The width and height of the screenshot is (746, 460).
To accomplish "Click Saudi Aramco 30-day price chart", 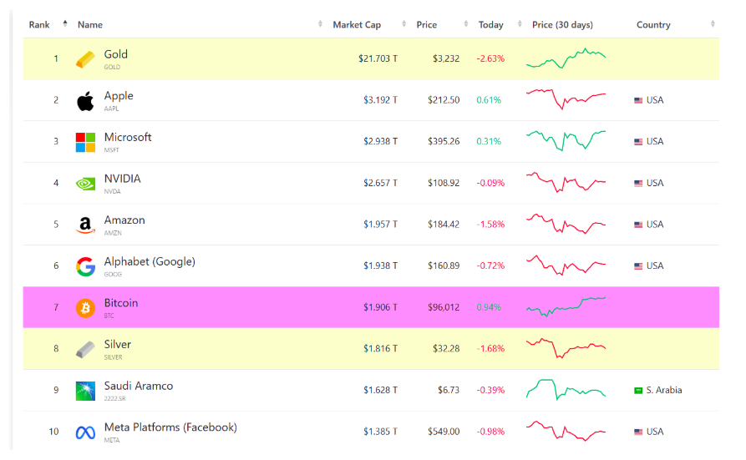I will pos(566,389).
